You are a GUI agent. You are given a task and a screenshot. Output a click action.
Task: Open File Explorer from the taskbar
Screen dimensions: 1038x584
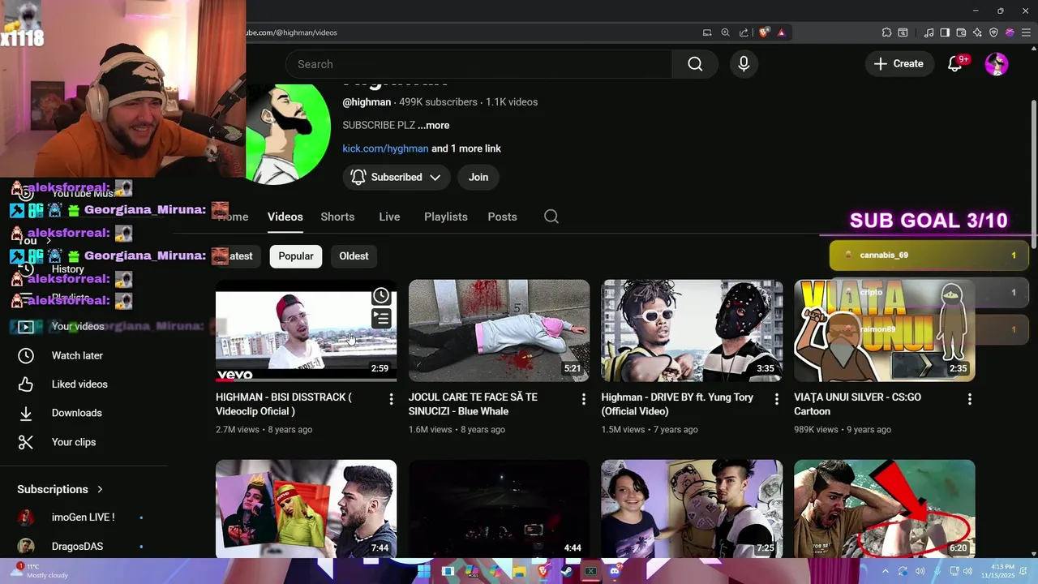point(519,571)
